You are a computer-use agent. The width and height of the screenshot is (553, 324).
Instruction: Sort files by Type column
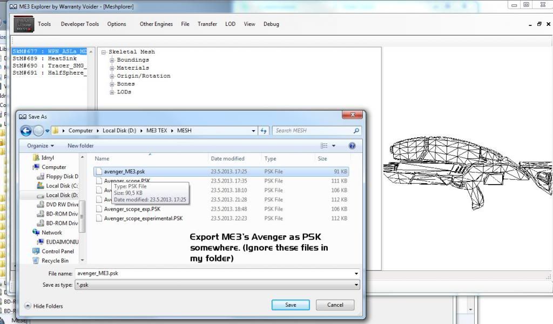270,159
